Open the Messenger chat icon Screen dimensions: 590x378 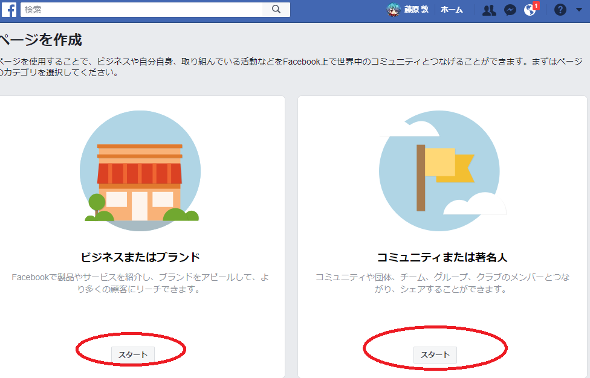pos(510,10)
